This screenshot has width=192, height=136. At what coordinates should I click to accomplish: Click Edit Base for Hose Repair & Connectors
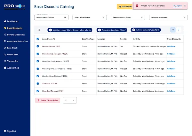(x=171, y=69)
